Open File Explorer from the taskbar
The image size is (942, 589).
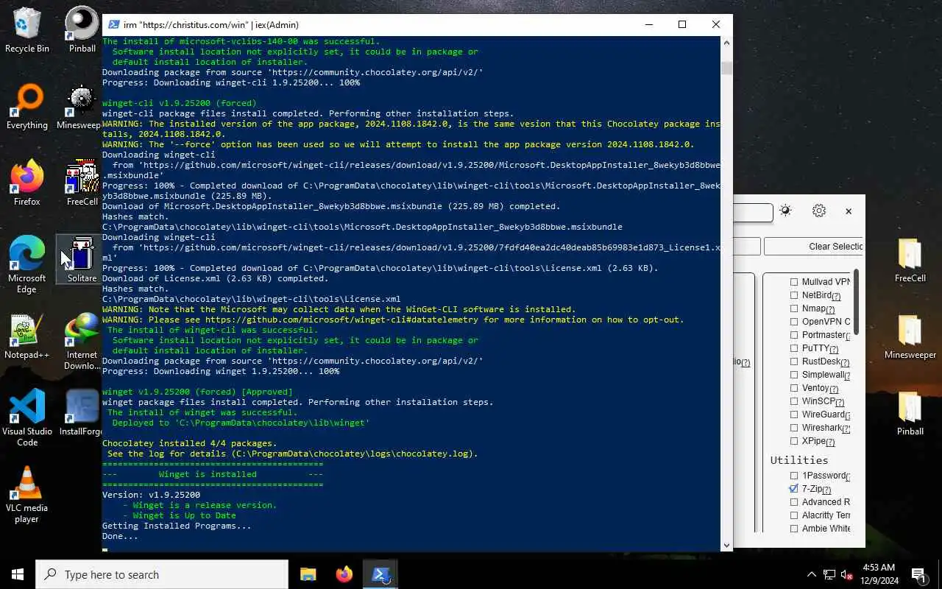308,574
